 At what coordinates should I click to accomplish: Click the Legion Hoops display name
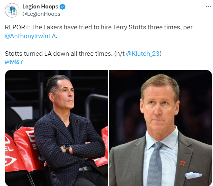(40, 7)
